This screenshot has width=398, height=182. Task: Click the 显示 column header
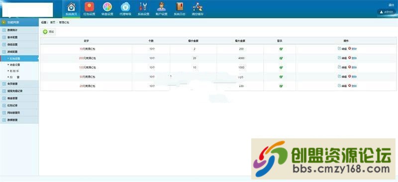(280, 41)
